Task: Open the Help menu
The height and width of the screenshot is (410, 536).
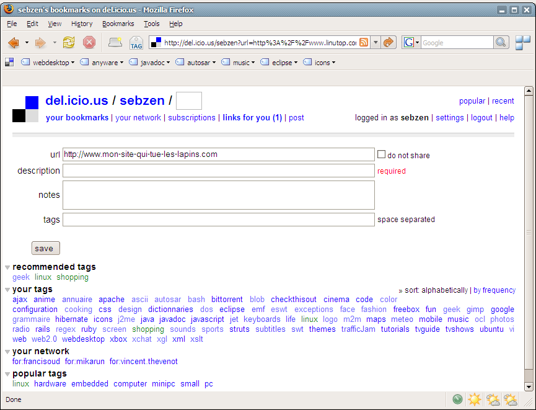Action: click(x=176, y=24)
